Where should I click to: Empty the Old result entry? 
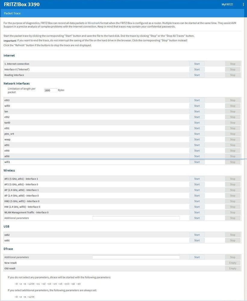point(233,268)
